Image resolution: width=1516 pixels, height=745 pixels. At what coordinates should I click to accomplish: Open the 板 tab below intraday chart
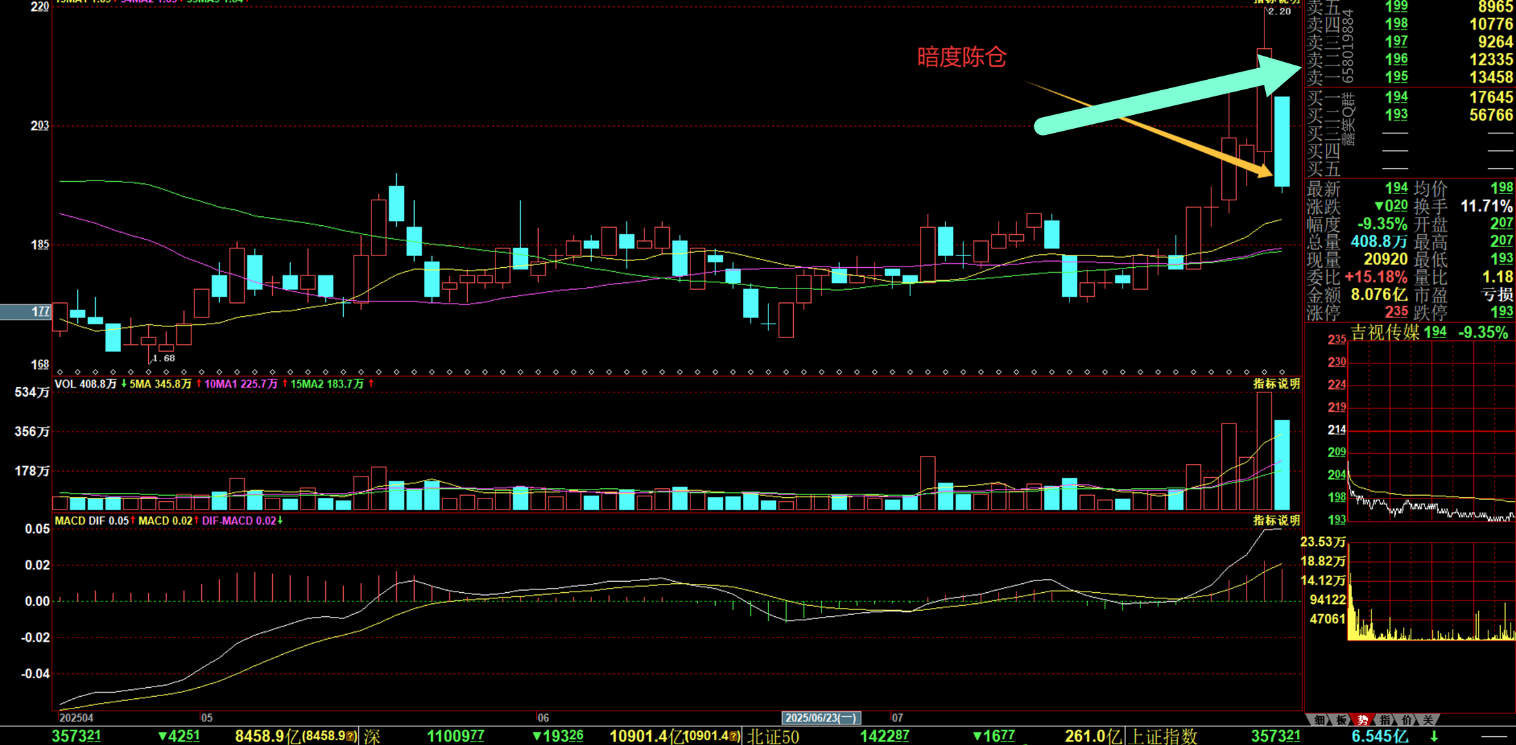pyautogui.click(x=1341, y=720)
